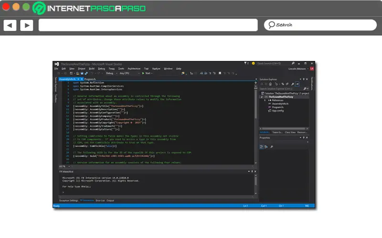Open the Start button dropdown arrow
The height and width of the screenshot is (238, 382).
(x=152, y=73)
